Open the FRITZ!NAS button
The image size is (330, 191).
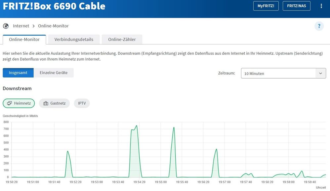[296, 6]
